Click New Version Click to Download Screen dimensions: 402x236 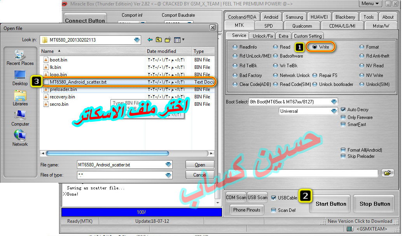click(360, 221)
